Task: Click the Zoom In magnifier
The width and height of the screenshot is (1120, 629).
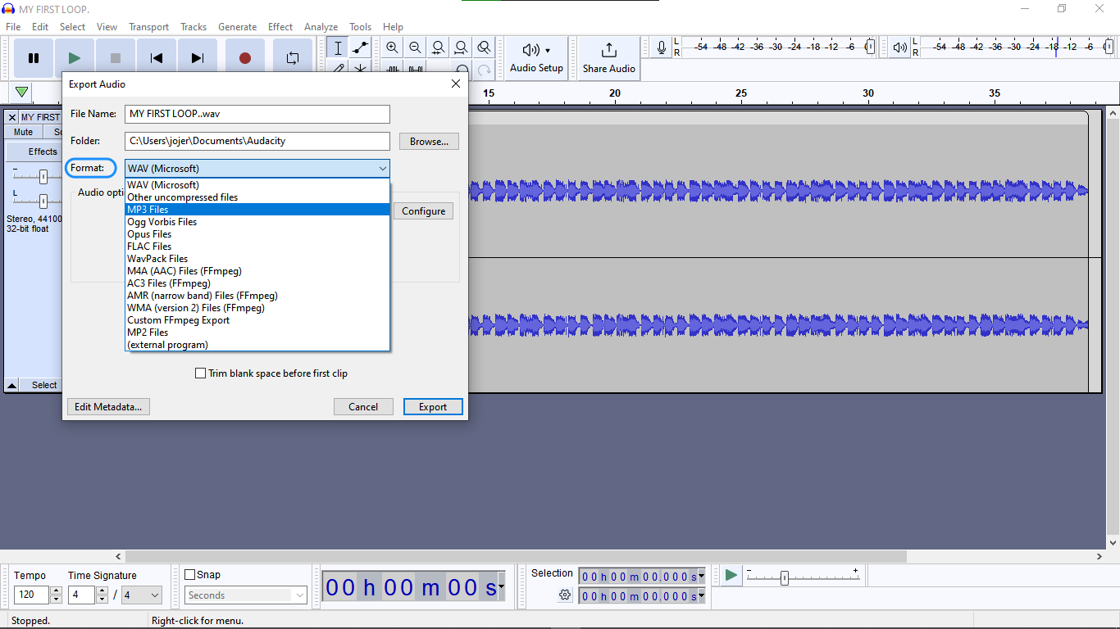Action: pos(392,48)
